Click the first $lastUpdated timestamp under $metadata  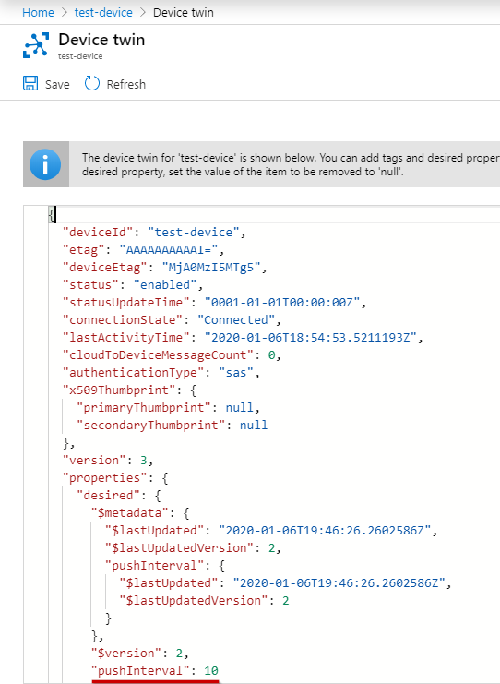click(325, 531)
